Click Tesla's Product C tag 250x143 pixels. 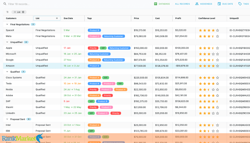pos(109,84)
